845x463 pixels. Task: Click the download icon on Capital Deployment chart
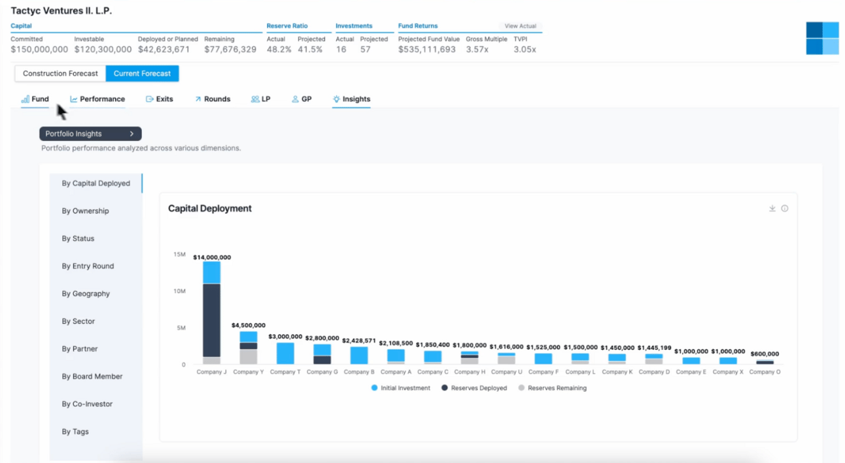click(x=772, y=208)
